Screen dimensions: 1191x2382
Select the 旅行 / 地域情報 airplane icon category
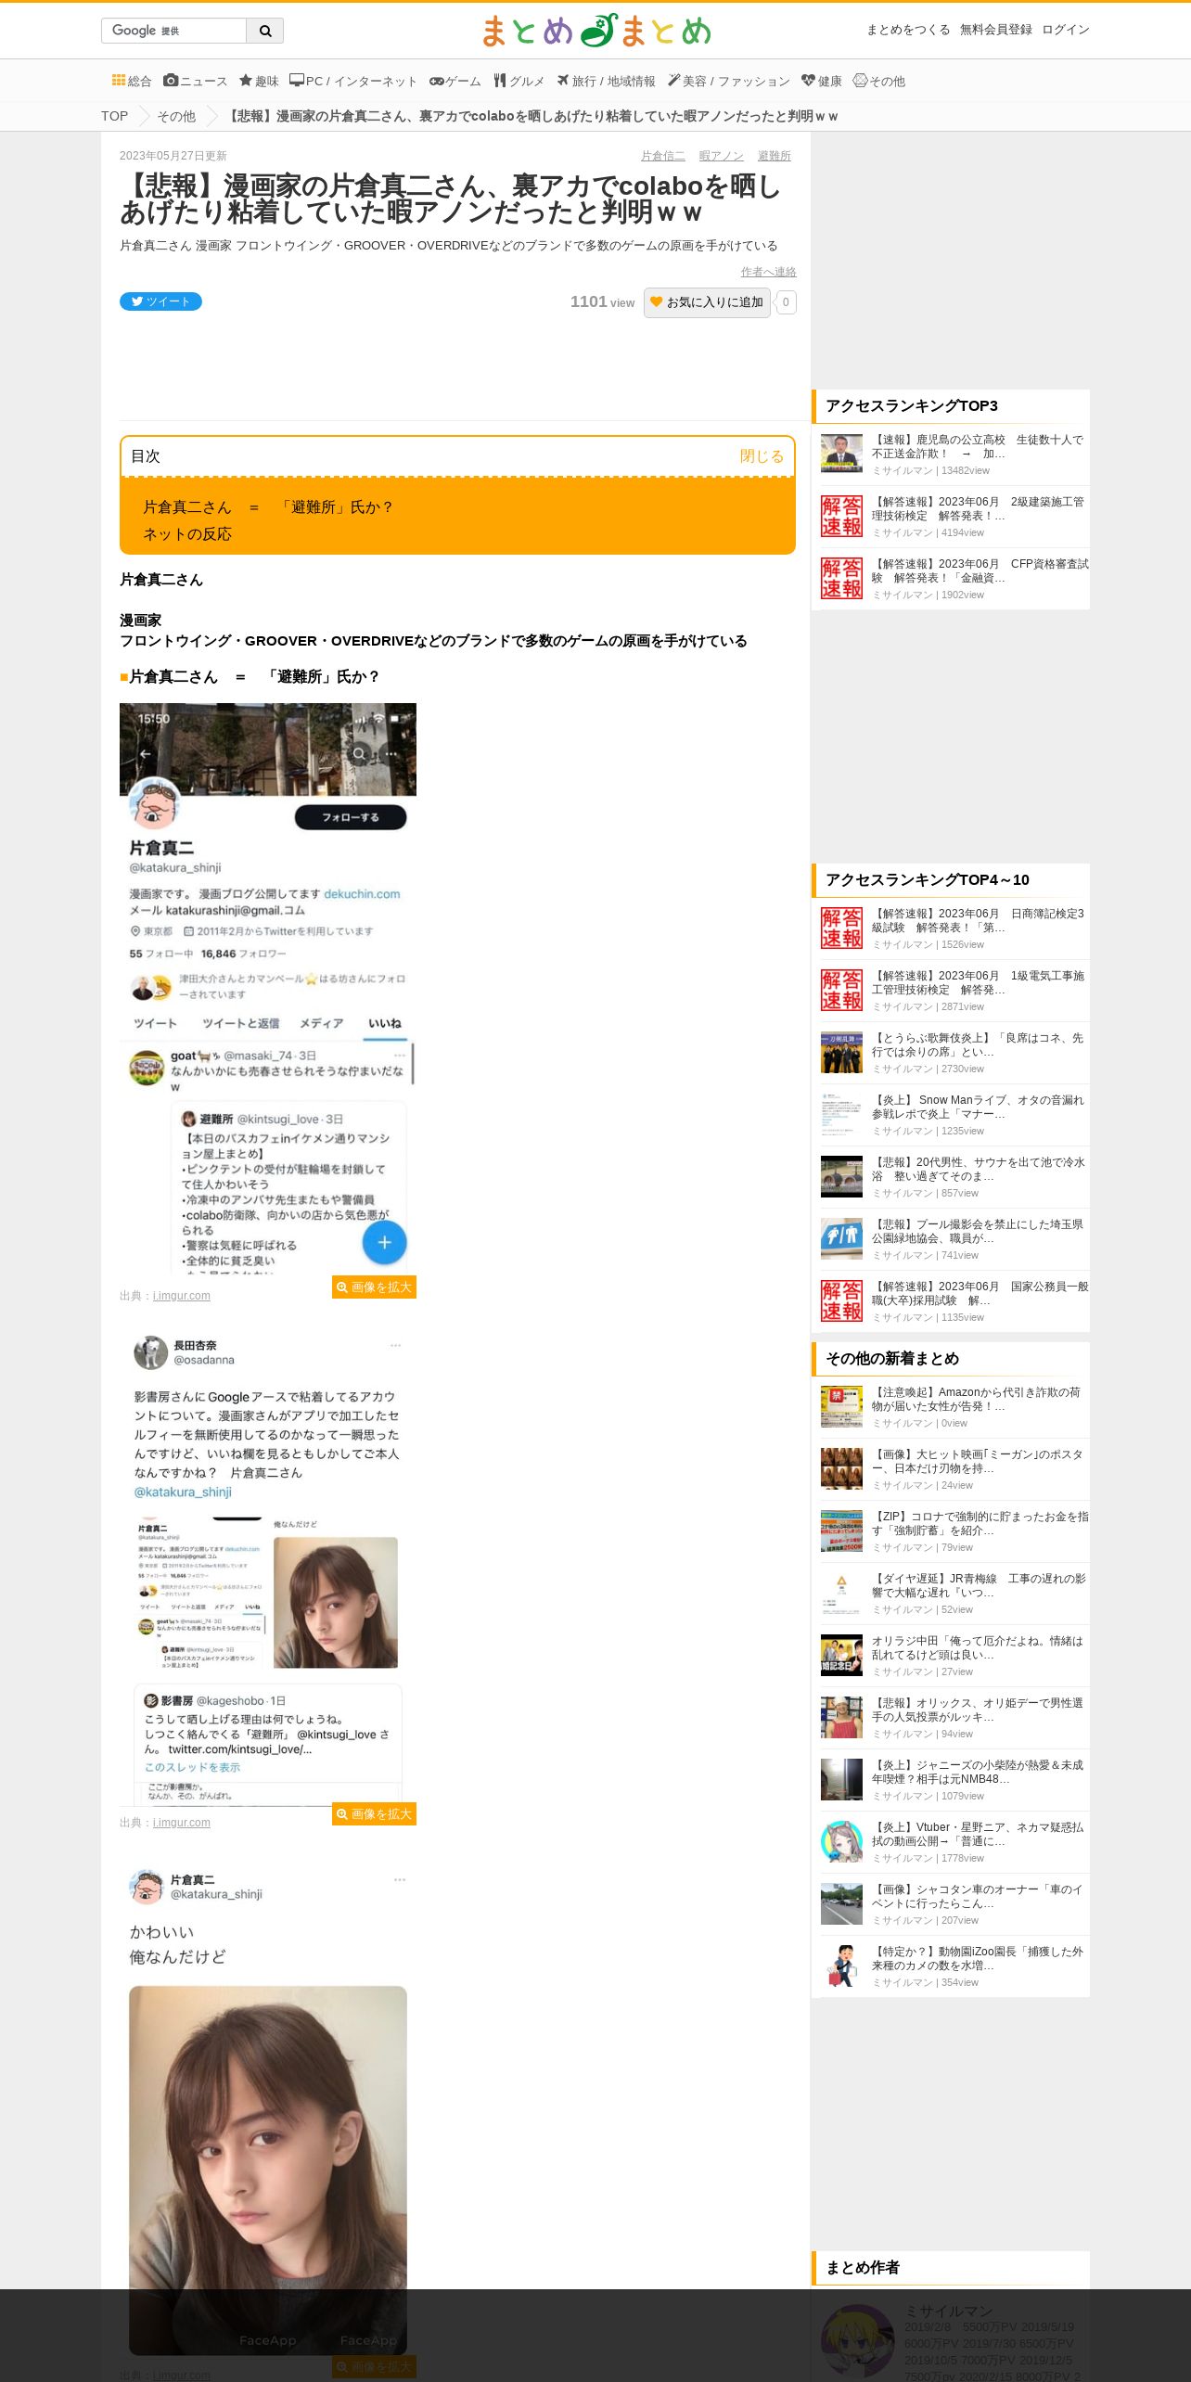(x=606, y=81)
